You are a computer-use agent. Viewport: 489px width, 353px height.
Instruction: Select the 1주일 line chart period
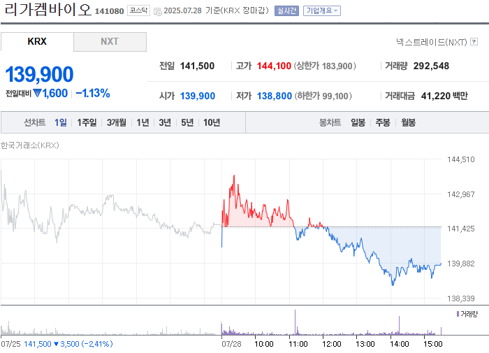click(87, 122)
